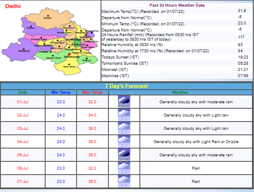Click the 07-Jul date cell
Image resolution: width=254 pixels, height=192 pixels.
click(23, 182)
